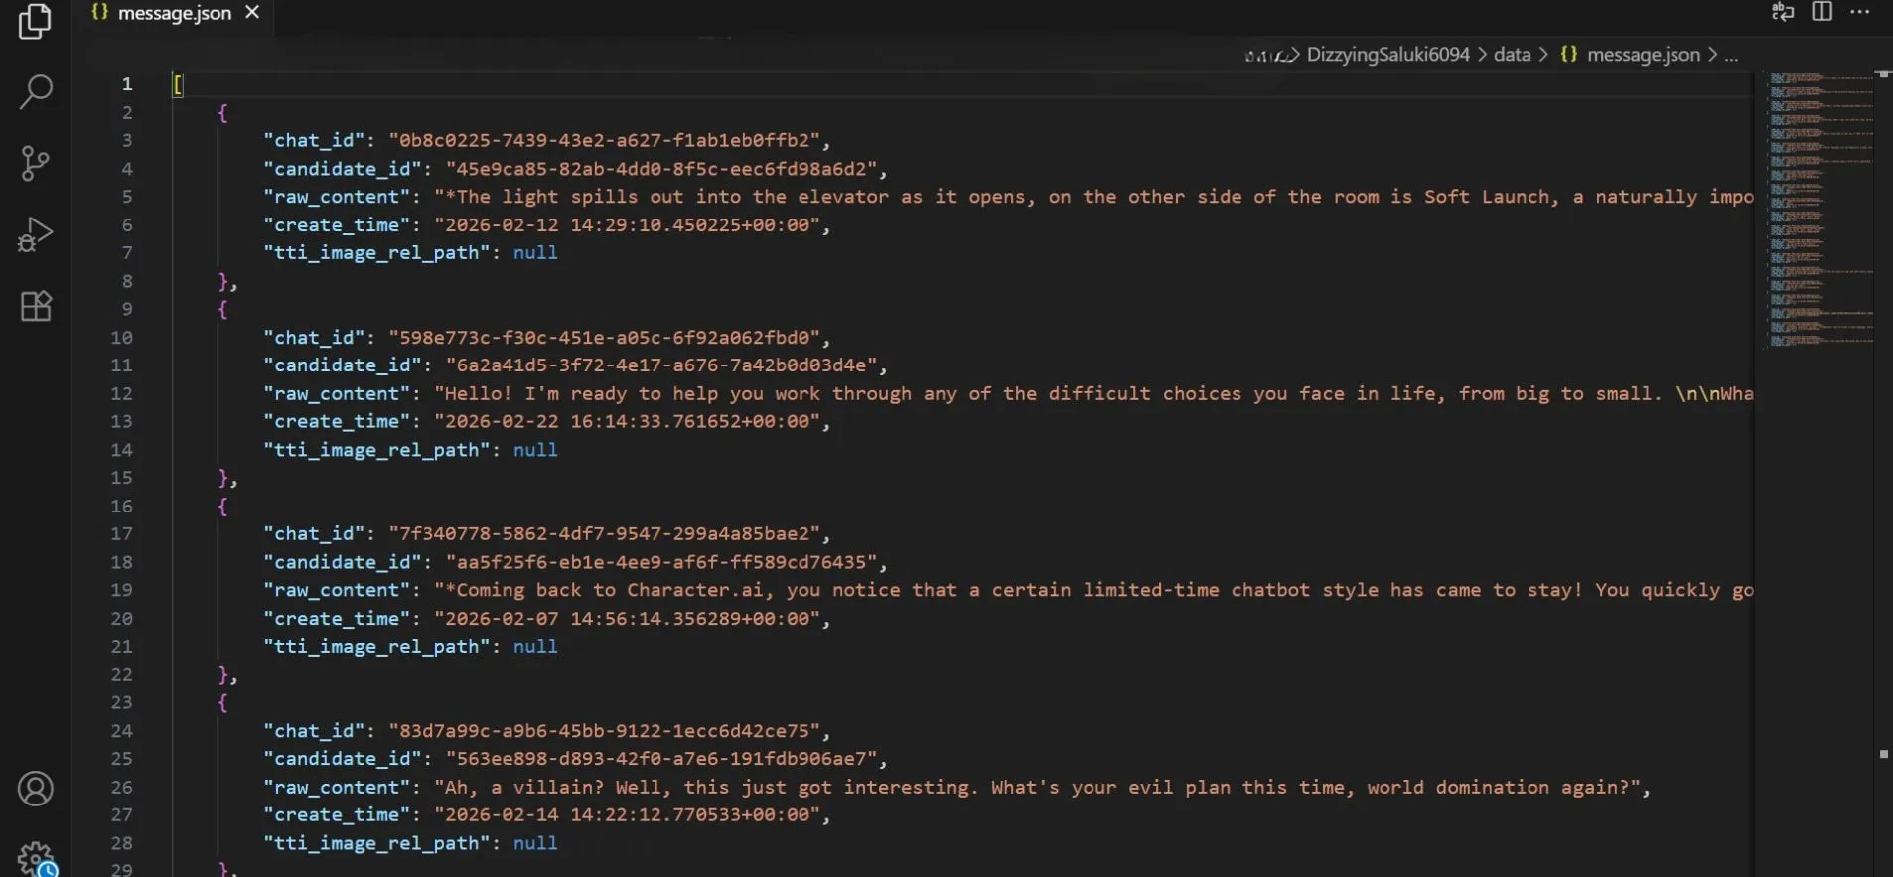Click line number 16 in gutter
Viewport: 1893px width, 877px height.
121,506
